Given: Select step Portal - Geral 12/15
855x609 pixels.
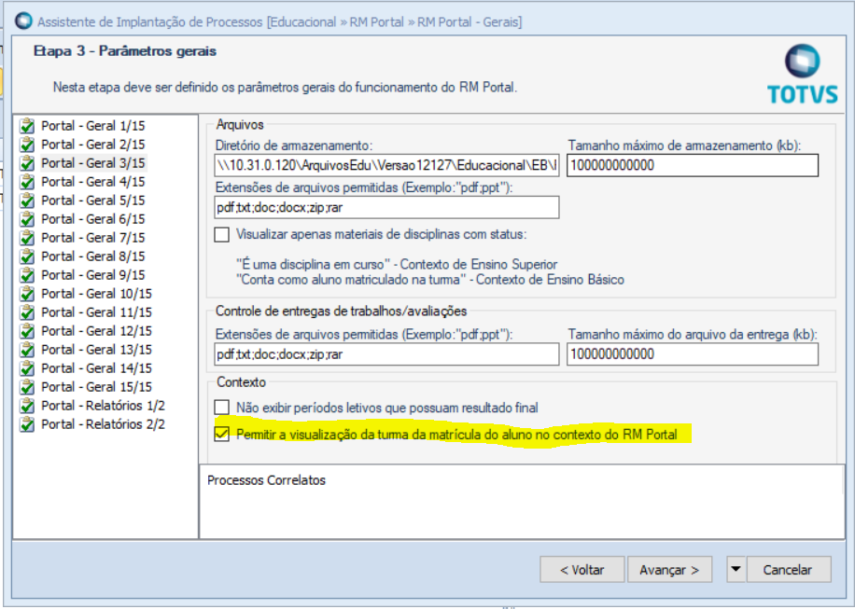Looking at the screenshot, I should pos(96,331).
